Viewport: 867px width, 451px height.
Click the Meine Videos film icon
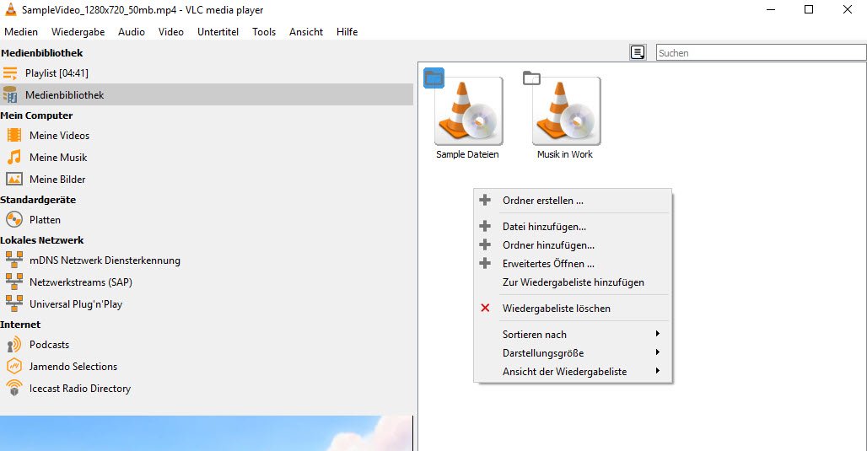(x=13, y=136)
